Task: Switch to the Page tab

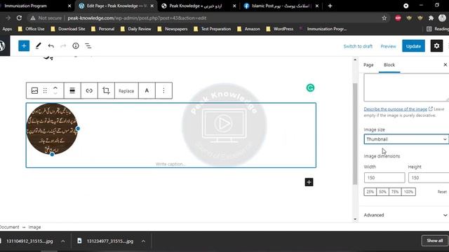Action: [368, 65]
